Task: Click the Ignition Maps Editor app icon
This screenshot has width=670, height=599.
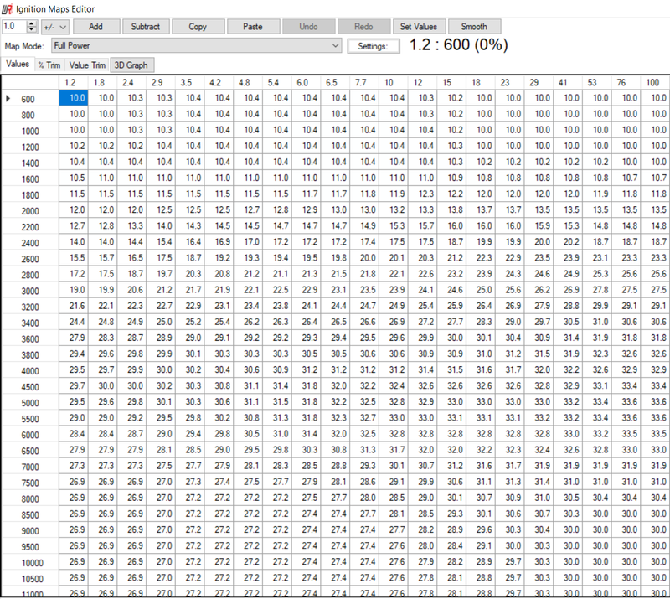Action: click(8, 8)
